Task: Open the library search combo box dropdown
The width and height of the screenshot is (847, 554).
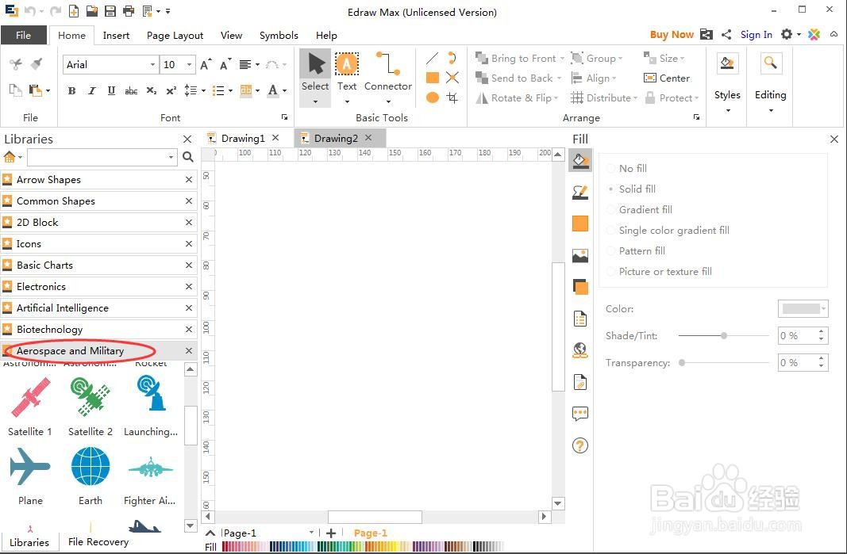Action: click(171, 157)
